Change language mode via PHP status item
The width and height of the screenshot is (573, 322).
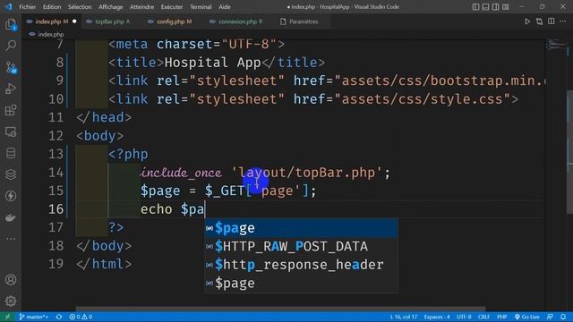pyautogui.click(x=501, y=317)
